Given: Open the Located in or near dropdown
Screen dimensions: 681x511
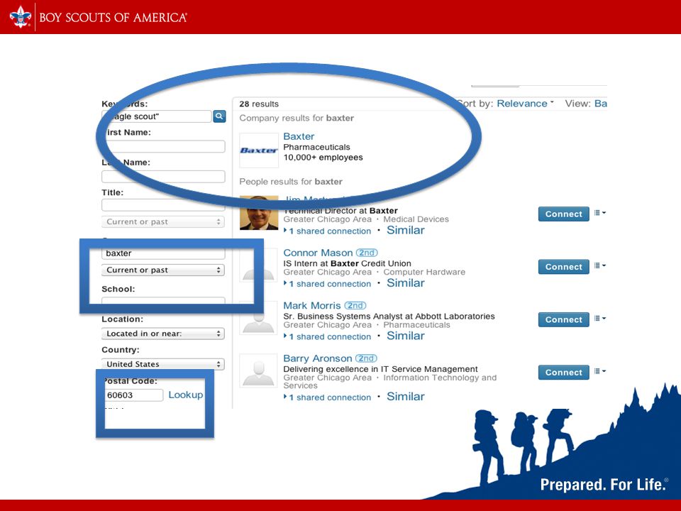Looking at the screenshot, I should click(x=163, y=334).
